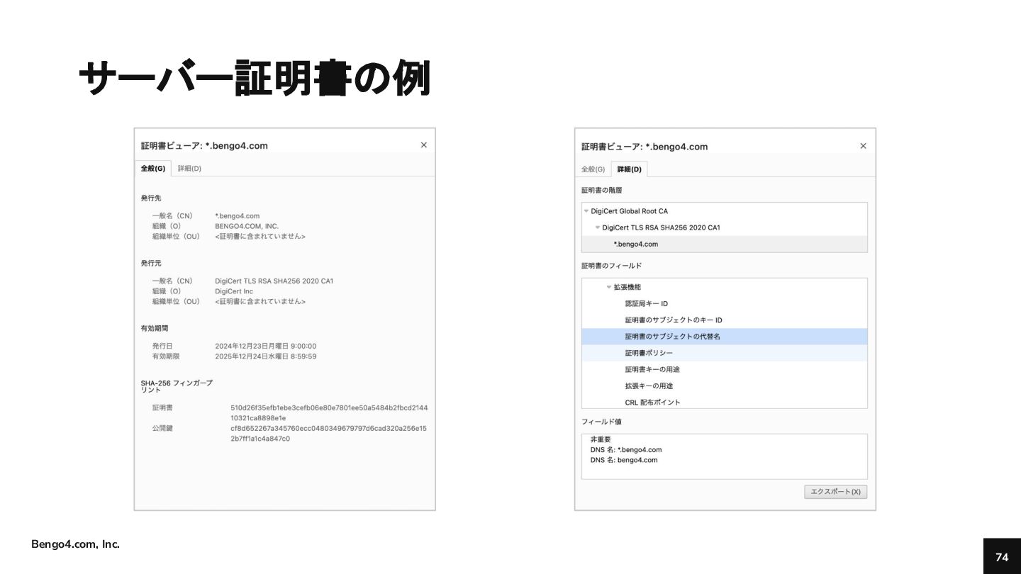
Task: Click public key fingerprint starting cf8d652267a3
Action: 329,433
